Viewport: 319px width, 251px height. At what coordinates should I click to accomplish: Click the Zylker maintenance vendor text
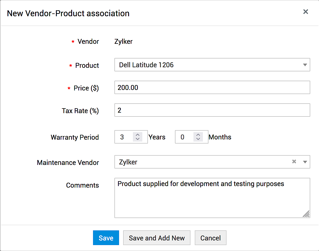(128, 162)
